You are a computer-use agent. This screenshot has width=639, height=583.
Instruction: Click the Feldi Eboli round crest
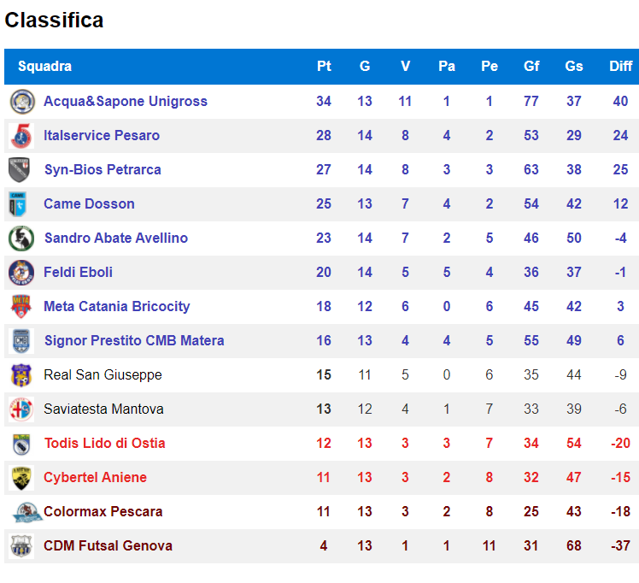click(21, 273)
